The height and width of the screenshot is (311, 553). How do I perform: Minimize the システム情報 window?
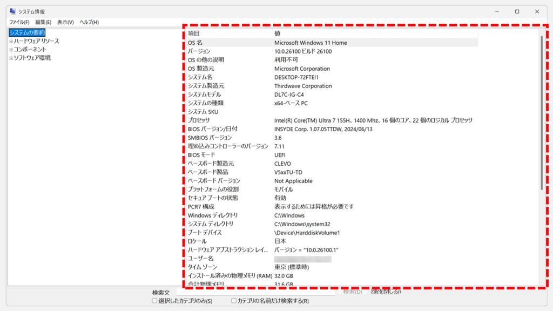click(497, 12)
